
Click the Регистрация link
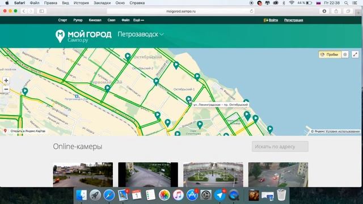tap(294, 20)
